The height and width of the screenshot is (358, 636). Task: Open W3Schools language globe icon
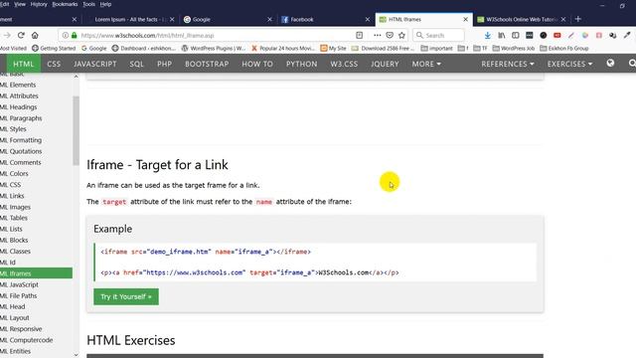(610, 63)
